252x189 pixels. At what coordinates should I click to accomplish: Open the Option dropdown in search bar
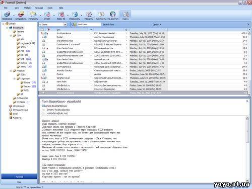(157, 25)
